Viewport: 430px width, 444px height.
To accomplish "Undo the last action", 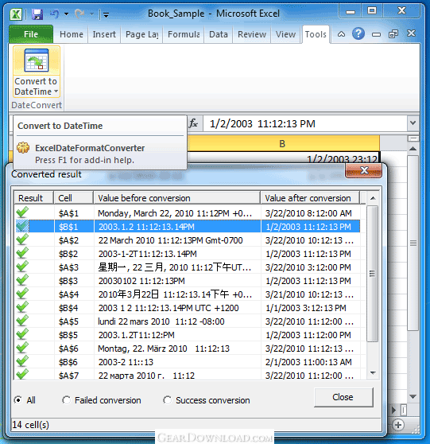I will point(54,14).
